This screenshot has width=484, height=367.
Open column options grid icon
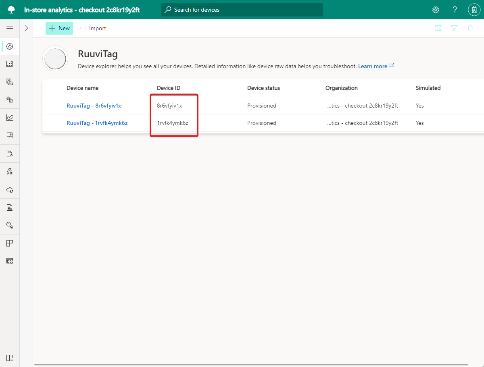(438, 28)
